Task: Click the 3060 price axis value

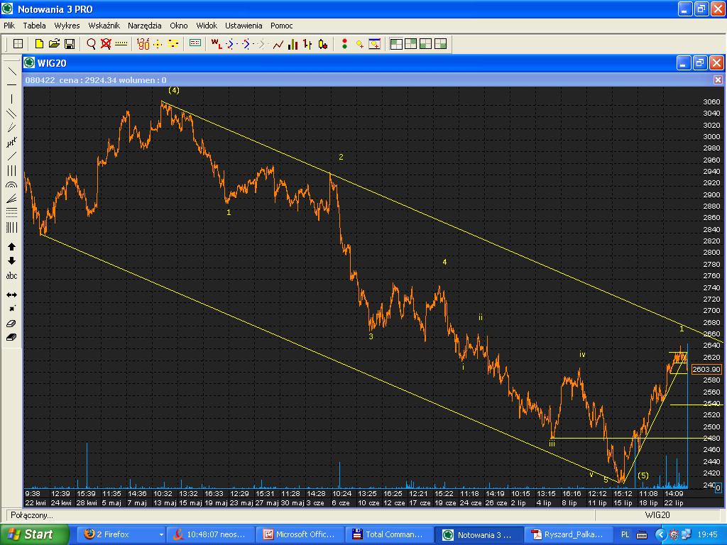Action: 711,101
